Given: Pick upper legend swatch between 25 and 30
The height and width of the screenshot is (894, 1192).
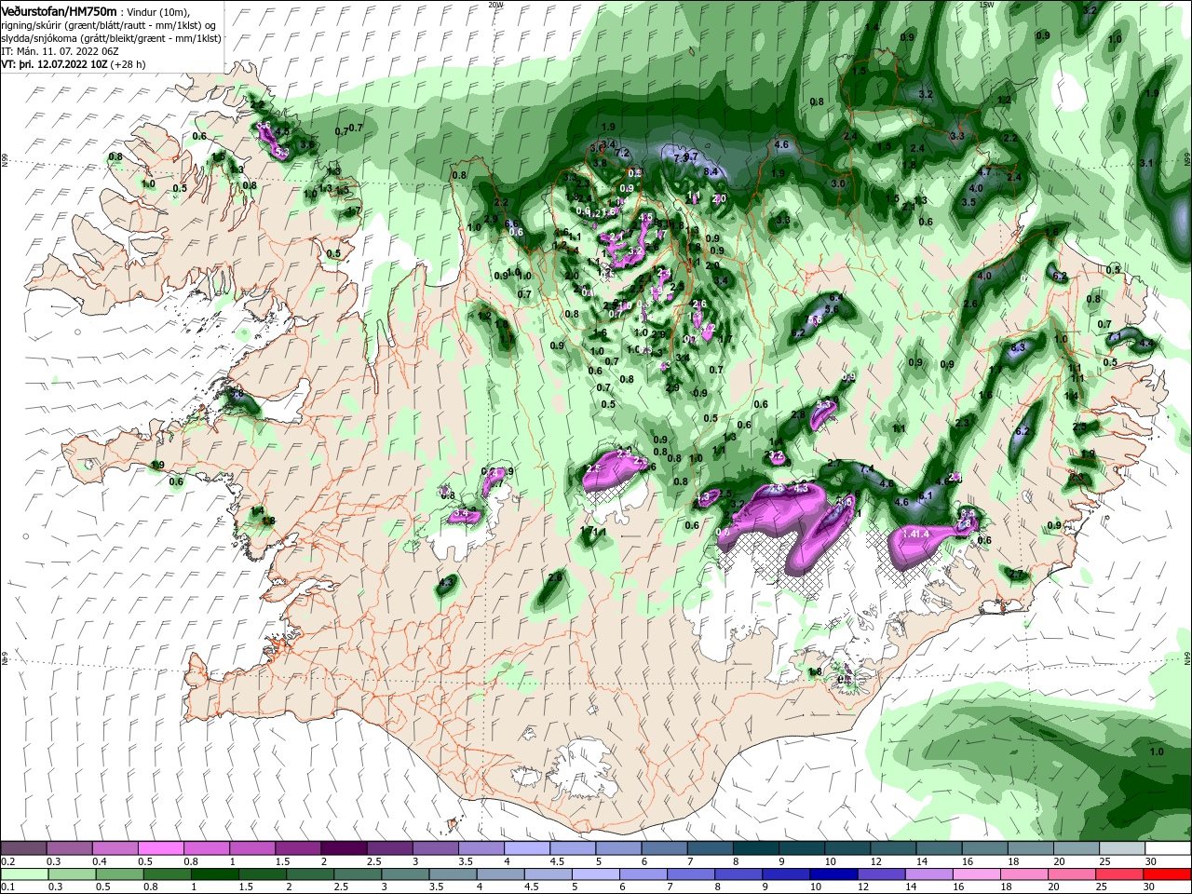Looking at the screenshot, I should point(1123,848).
